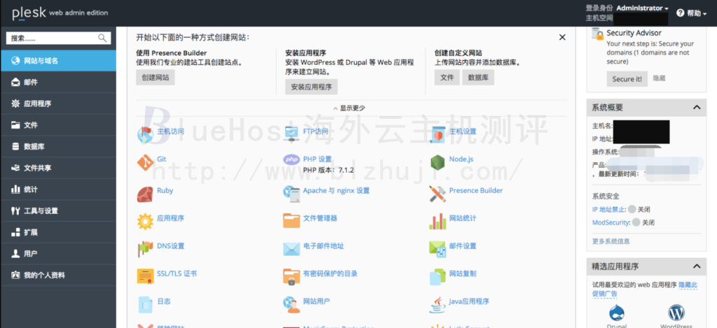Click the Secure it! button

(627, 79)
